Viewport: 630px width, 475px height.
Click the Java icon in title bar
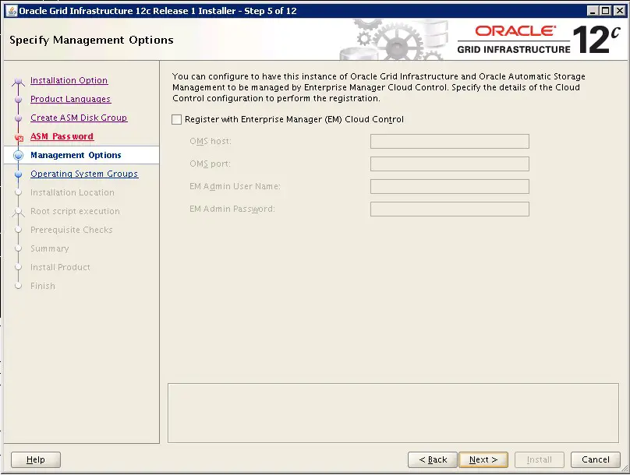tap(12, 11)
